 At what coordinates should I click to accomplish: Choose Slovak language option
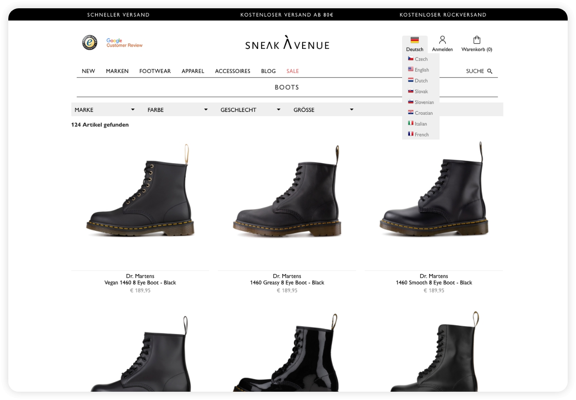(421, 92)
